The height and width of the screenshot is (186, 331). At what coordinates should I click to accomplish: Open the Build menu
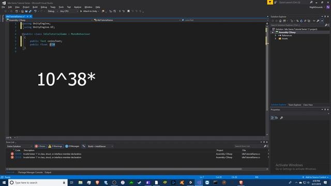tap(35, 7)
